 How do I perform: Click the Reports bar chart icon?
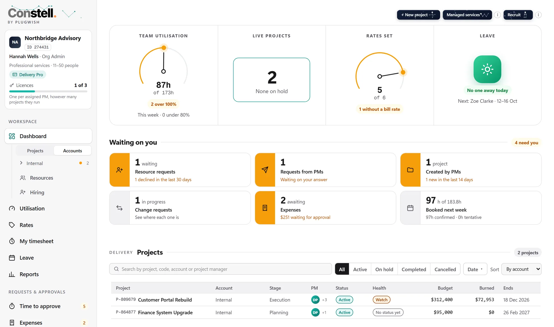[x=12, y=274]
